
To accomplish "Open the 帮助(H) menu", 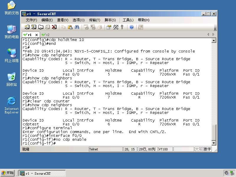I will (x=144, y=20).
